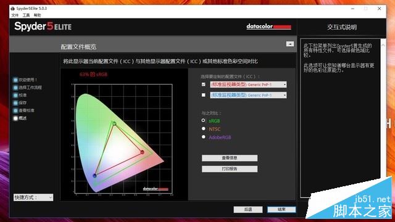The image size is (395, 222).
Task: Click the green primary marker on gamut chart
Action: tap(114, 123)
